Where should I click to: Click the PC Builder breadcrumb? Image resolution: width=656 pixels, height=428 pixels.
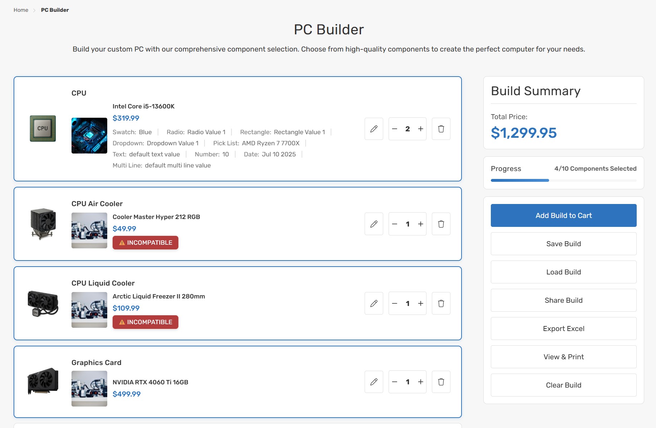[x=55, y=10]
